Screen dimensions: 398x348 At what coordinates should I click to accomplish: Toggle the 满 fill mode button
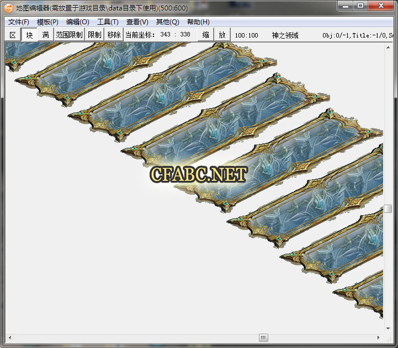click(45, 35)
